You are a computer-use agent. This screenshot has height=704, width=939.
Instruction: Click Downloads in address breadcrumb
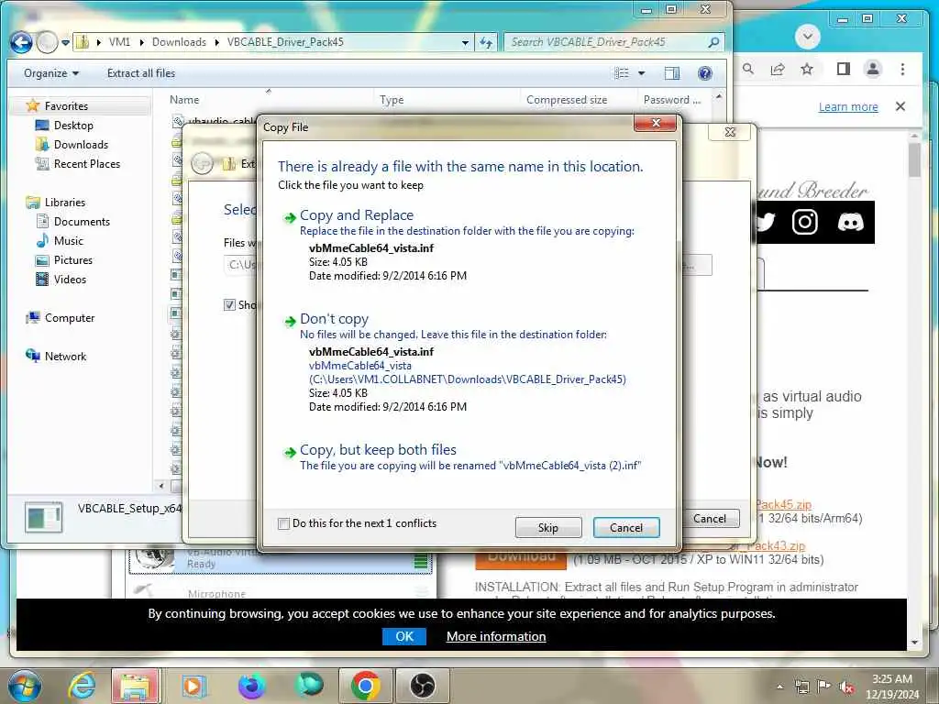179,42
